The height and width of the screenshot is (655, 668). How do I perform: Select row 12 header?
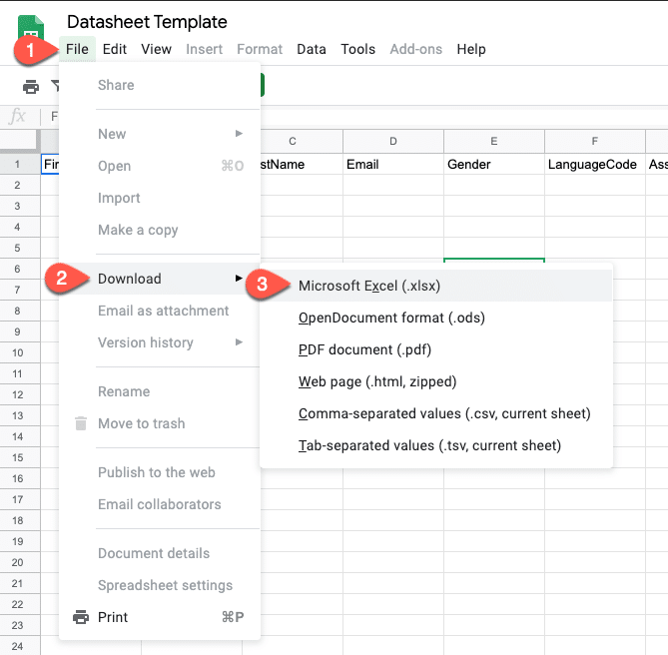point(20,394)
